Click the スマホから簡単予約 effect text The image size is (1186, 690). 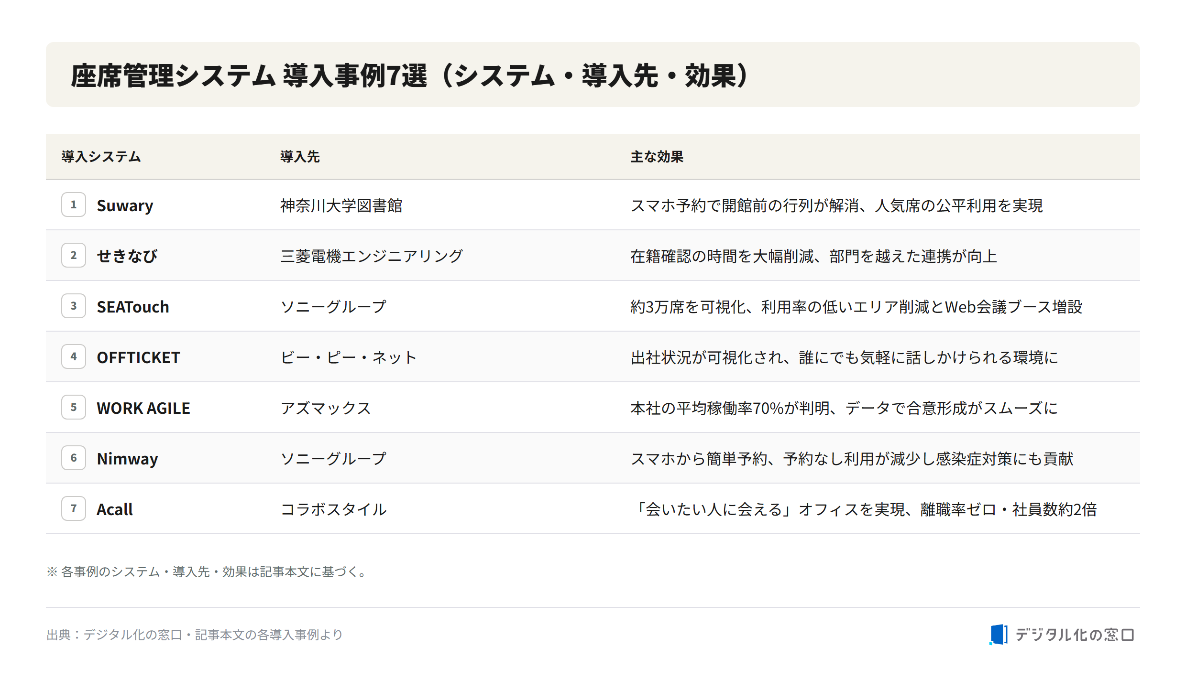tap(852, 459)
